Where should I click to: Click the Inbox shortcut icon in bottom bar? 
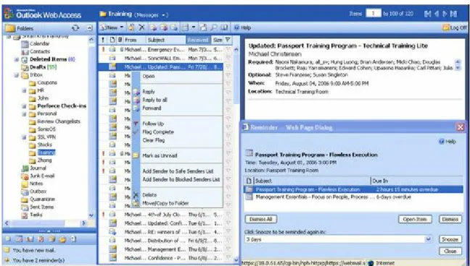tap(8, 239)
